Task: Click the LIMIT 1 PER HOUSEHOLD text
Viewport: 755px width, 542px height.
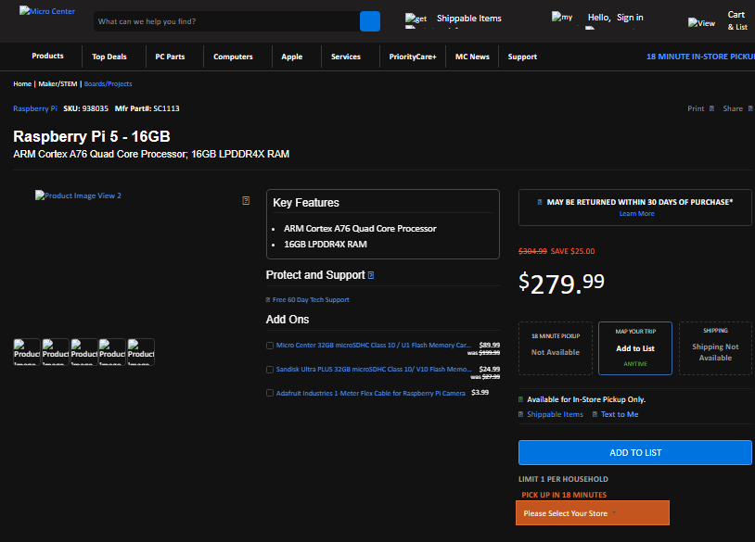Action: point(563,479)
